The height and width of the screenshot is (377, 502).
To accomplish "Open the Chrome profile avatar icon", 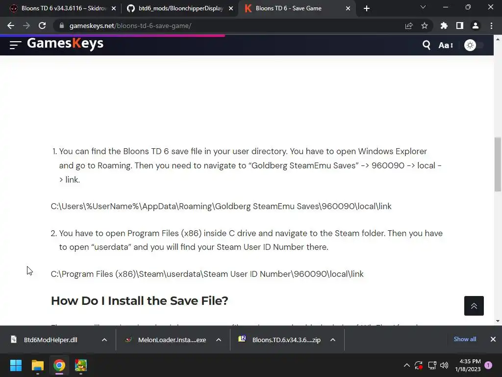I will [x=476, y=26].
